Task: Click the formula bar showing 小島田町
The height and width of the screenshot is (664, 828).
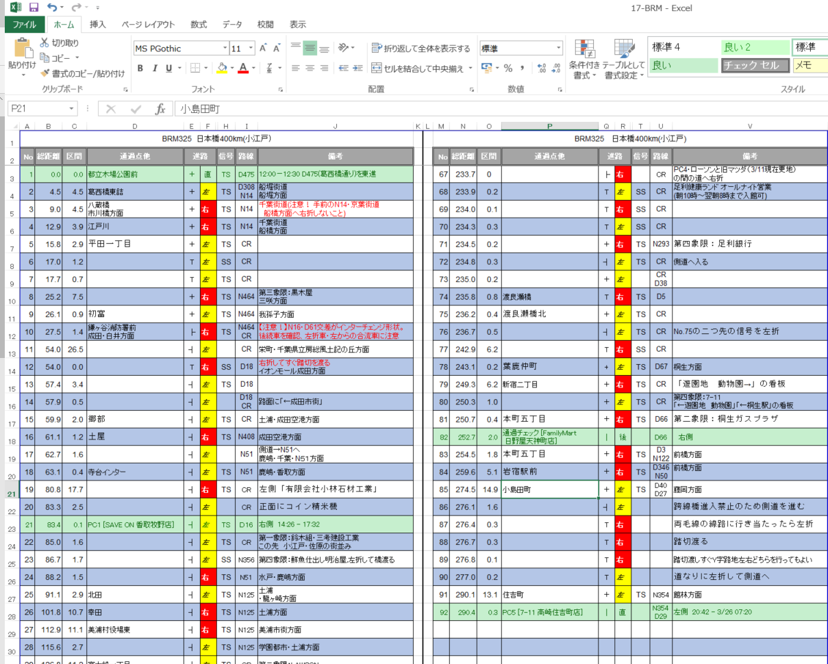Action: [500, 109]
